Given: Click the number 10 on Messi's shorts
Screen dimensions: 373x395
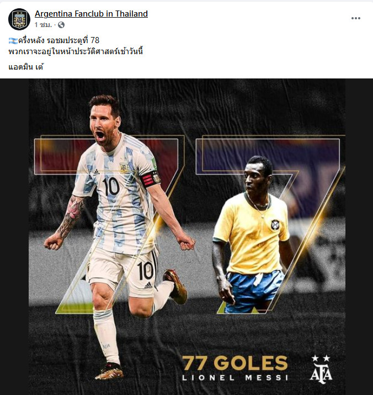Looking at the screenshot, I should [x=145, y=270].
